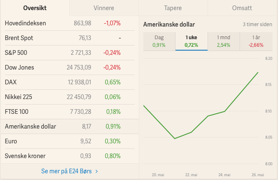Click the Hovedindeksen row
The image size is (278, 180).
69,23
